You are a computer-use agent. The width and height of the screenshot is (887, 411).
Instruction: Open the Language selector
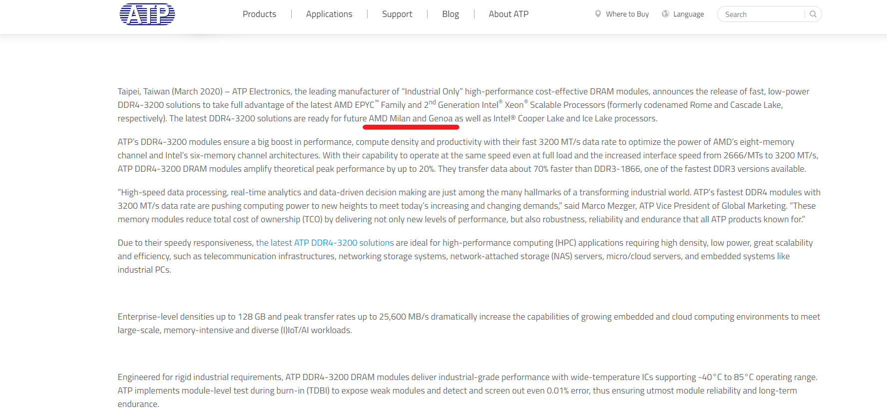(688, 14)
